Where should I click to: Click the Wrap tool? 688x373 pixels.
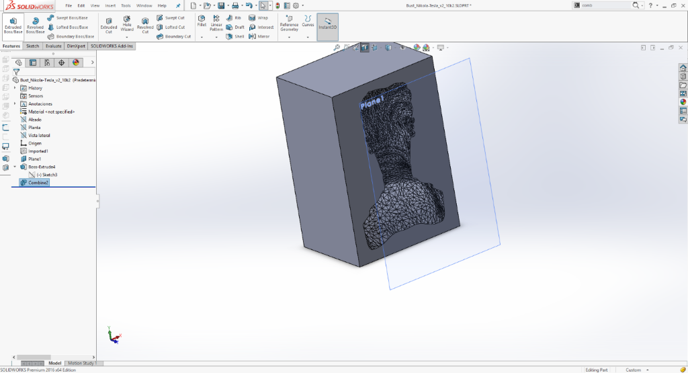point(259,18)
